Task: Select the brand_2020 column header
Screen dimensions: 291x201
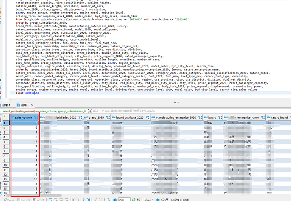Action: (x=96, y=117)
